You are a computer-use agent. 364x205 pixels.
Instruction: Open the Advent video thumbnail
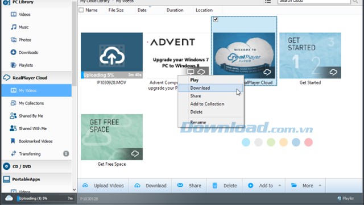coord(178,55)
